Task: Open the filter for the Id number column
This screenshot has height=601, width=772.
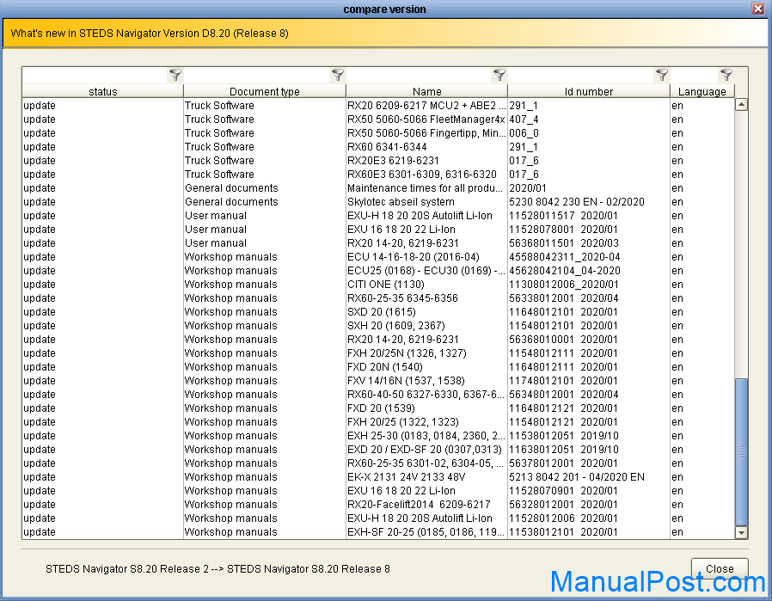Action: click(662, 75)
